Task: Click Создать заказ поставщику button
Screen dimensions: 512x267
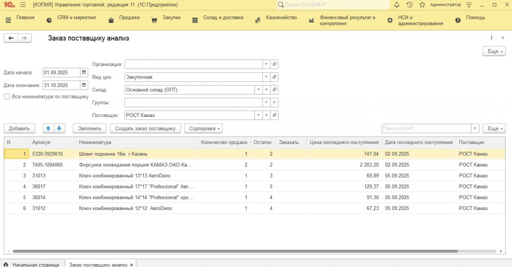Action: pos(145,128)
